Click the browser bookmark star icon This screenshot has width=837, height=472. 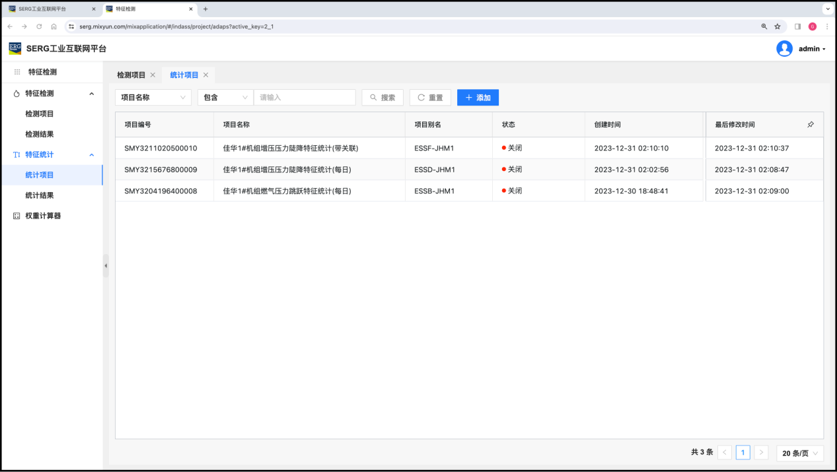[778, 26]
